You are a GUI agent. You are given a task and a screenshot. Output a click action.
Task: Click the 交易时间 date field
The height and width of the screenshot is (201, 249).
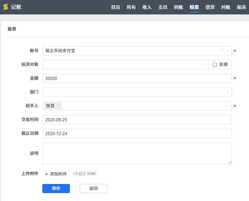tap(137, 120)
